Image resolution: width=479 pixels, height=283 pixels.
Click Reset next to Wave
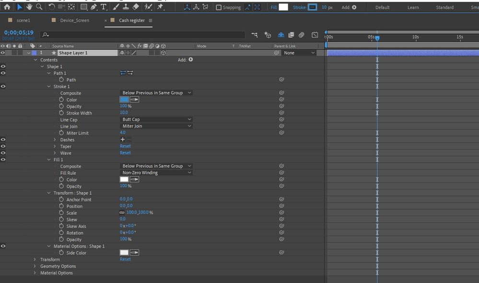(125, 153)
